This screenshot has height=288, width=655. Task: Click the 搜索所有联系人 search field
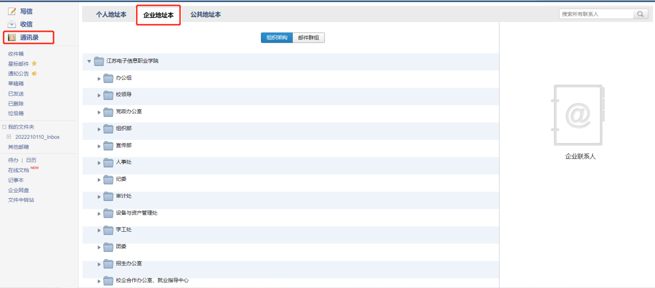(596, 14)
